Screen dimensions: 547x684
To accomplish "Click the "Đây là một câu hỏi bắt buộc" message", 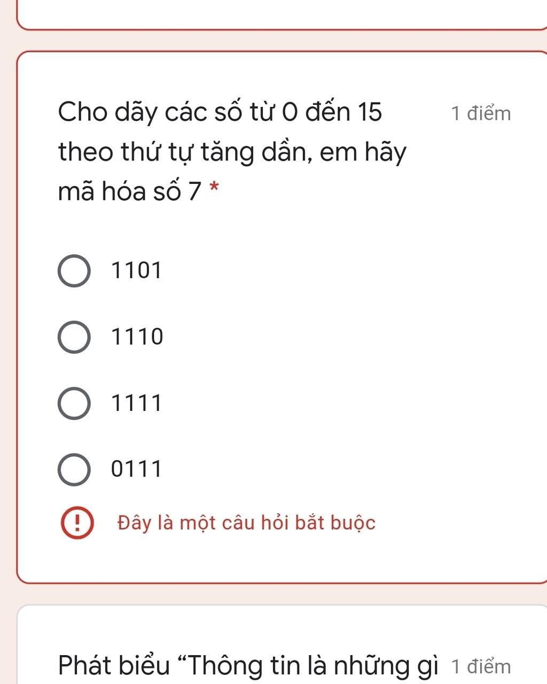I will click(x=247, y=523).
